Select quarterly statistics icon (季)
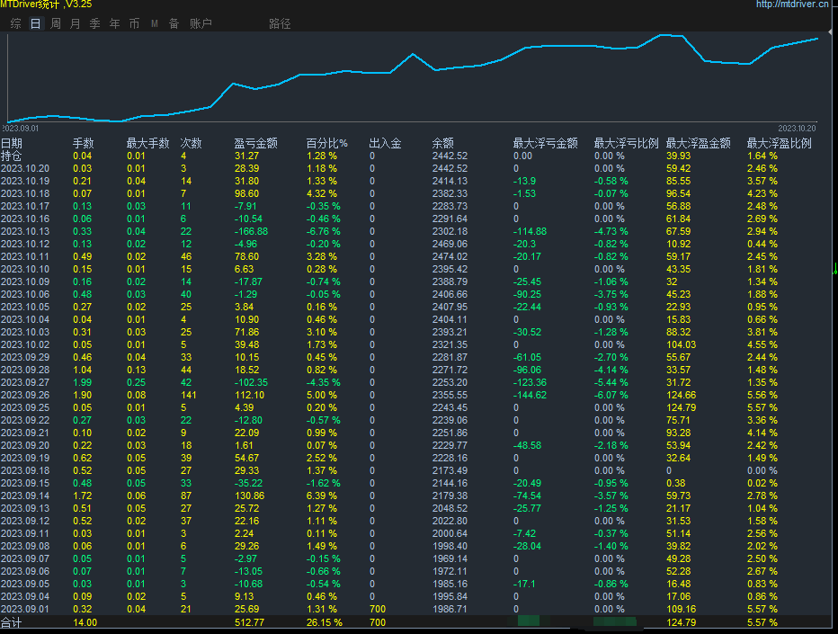Screen dimensions: 838x634 point(94,23)
